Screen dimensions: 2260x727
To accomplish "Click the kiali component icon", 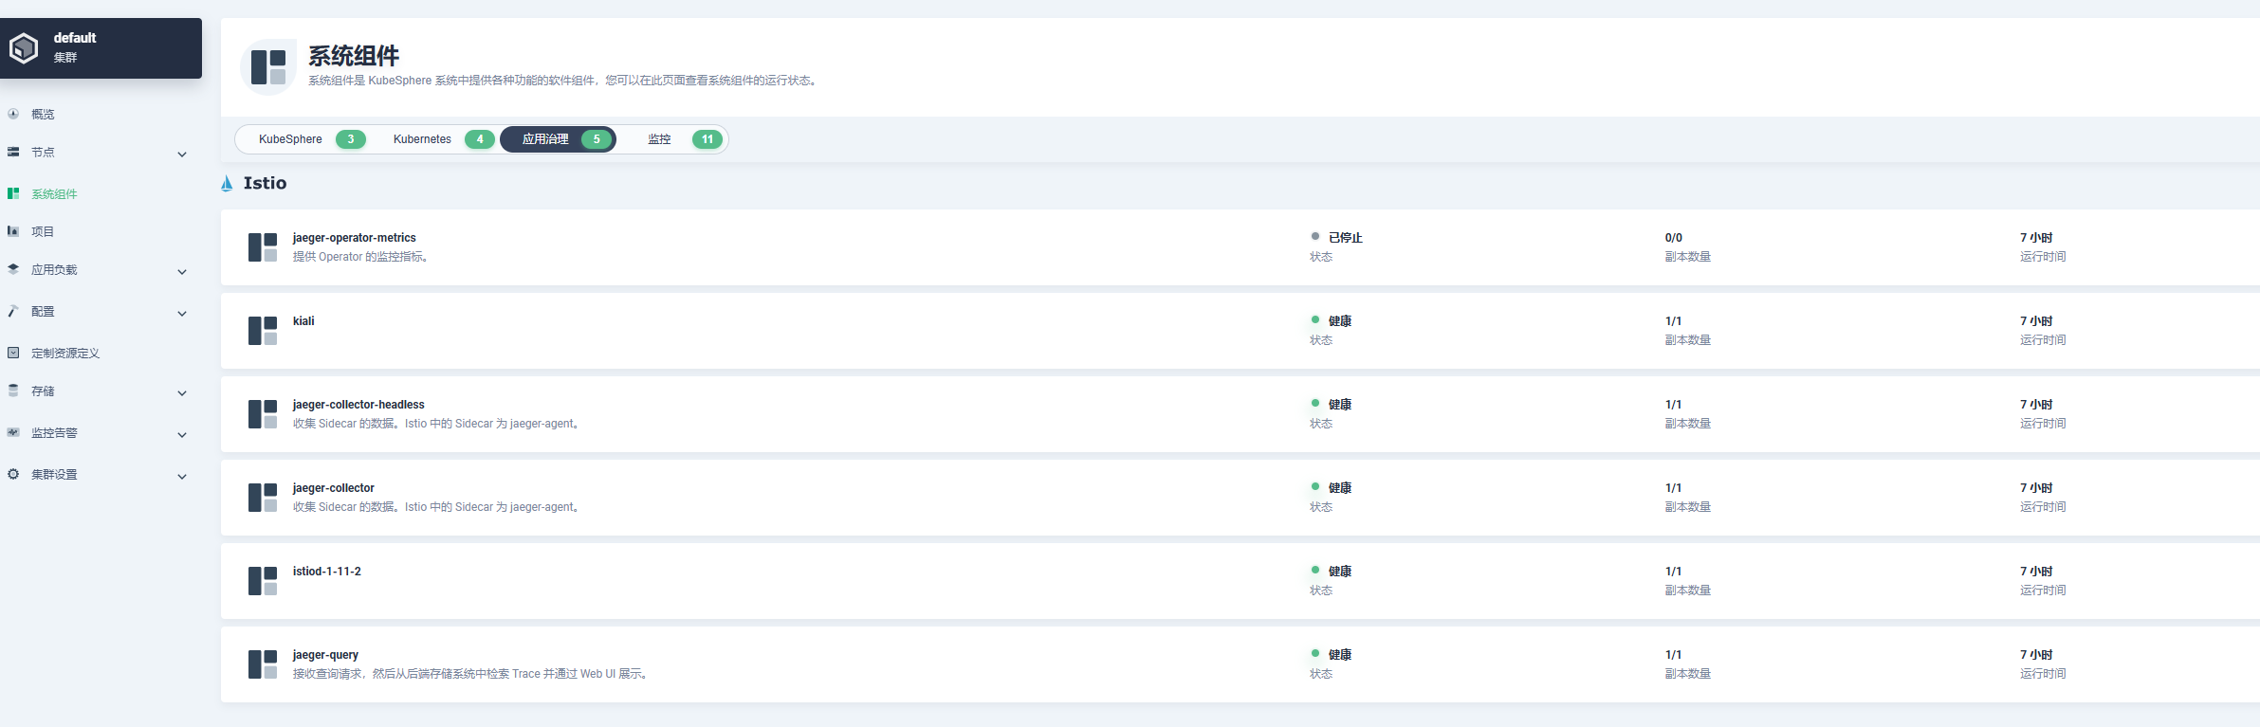I will coord(263,331).
